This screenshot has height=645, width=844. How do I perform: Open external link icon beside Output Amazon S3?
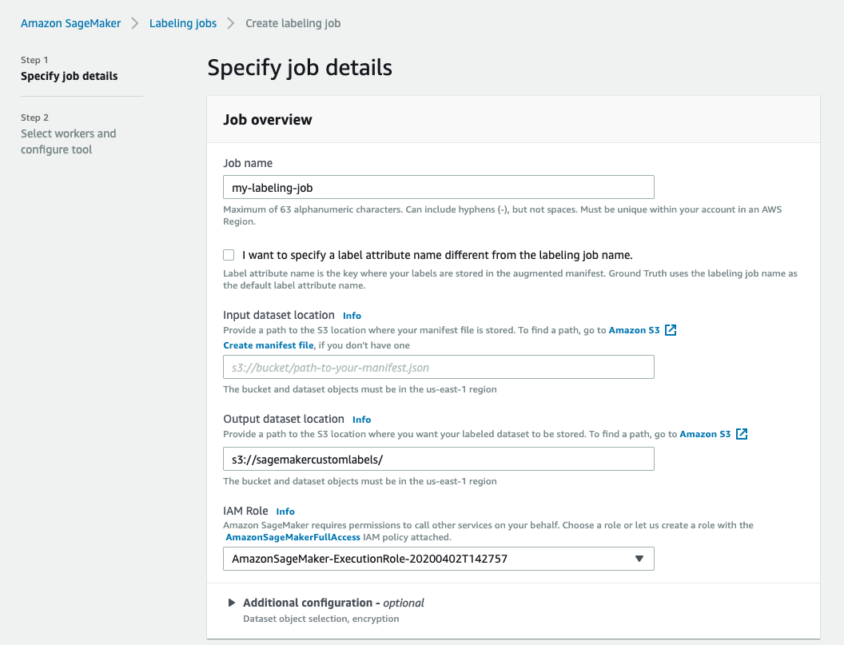742,434
